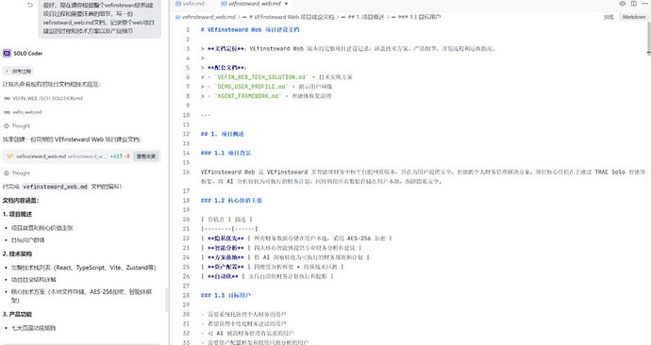651x345 pixels.
Task: Close the vefinsteward_web.md tab
Action: click(286, 4)
